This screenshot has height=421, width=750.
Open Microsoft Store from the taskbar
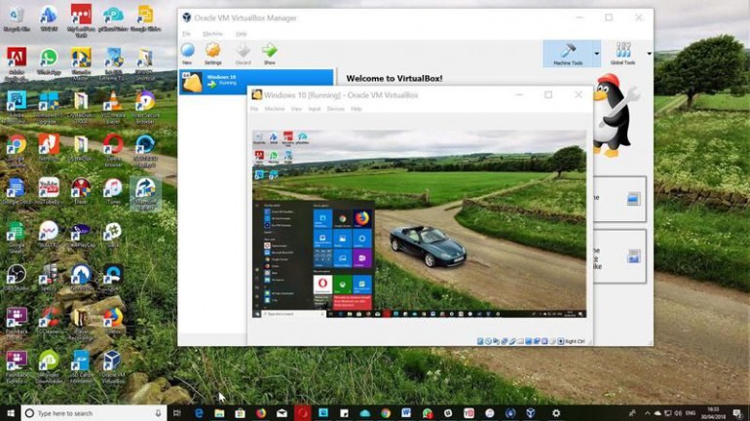241,413
